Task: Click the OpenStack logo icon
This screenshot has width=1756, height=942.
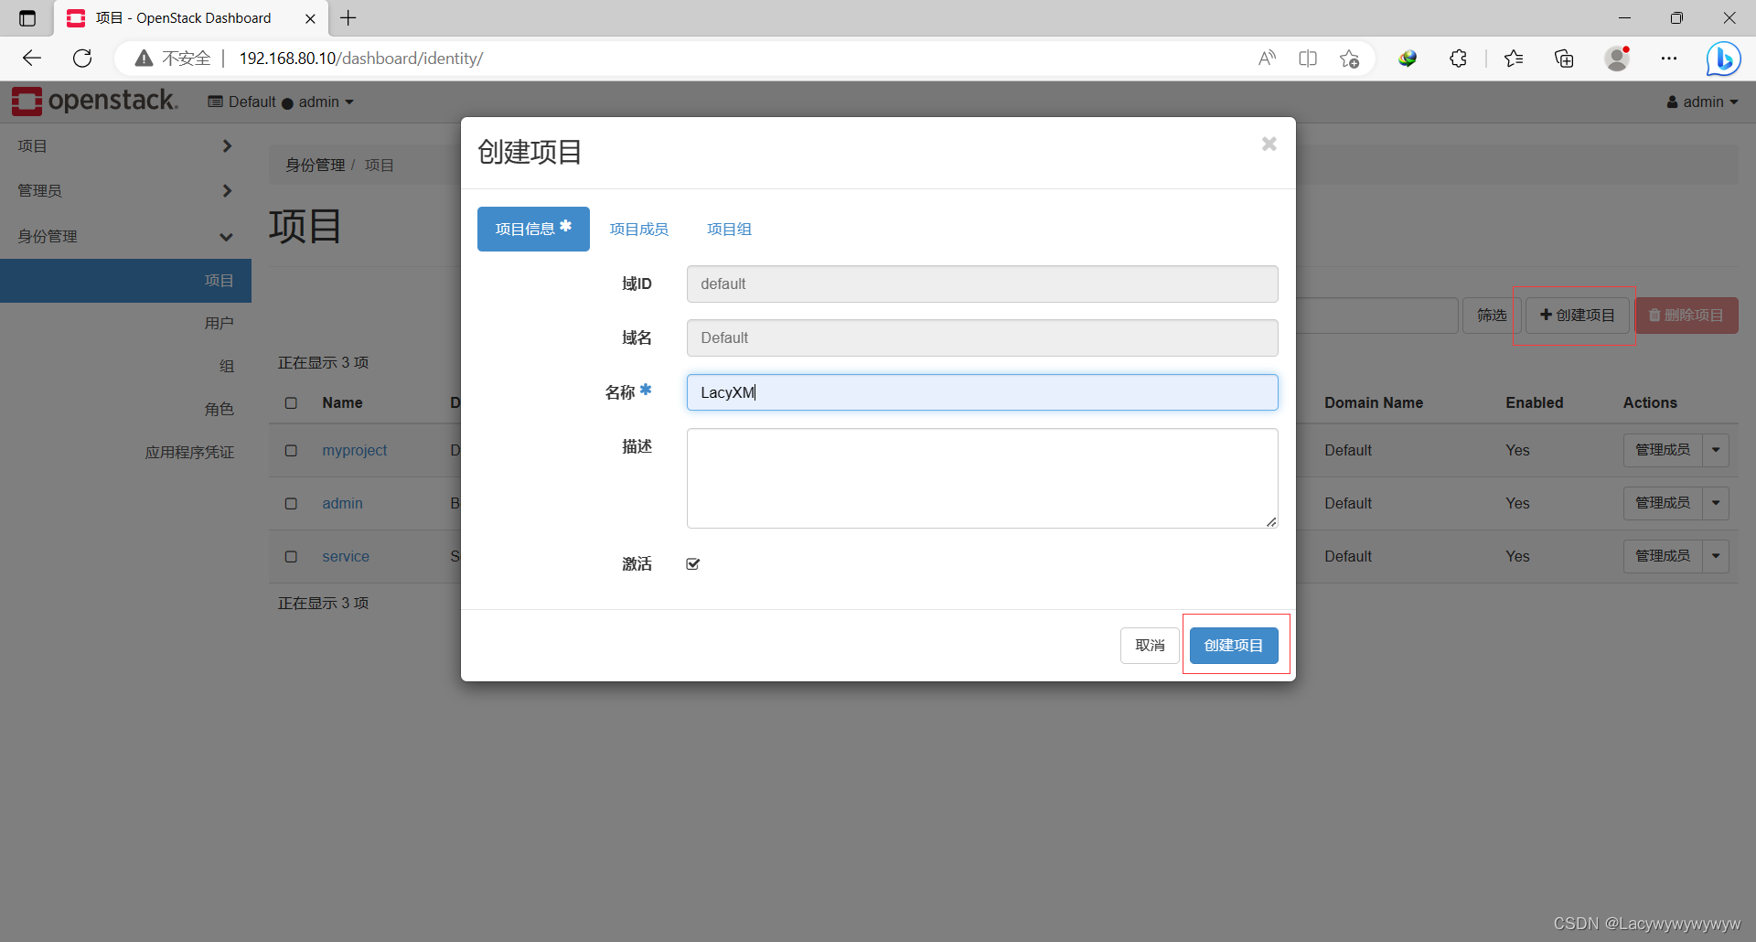Action: coord(27,101)
